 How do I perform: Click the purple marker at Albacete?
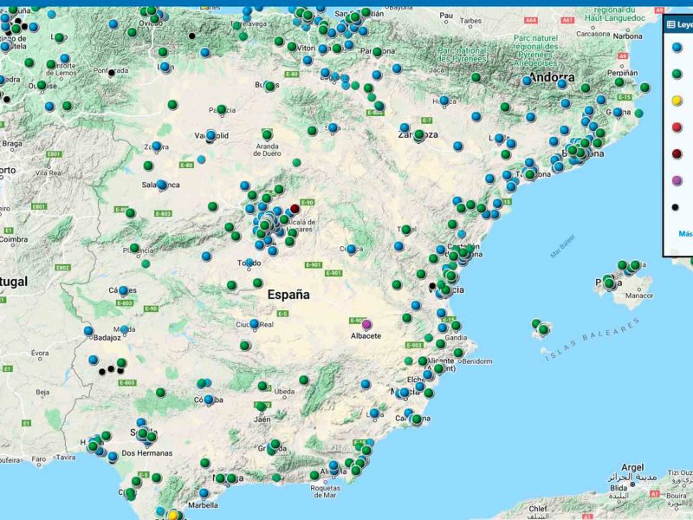click(x=366, y=324)
